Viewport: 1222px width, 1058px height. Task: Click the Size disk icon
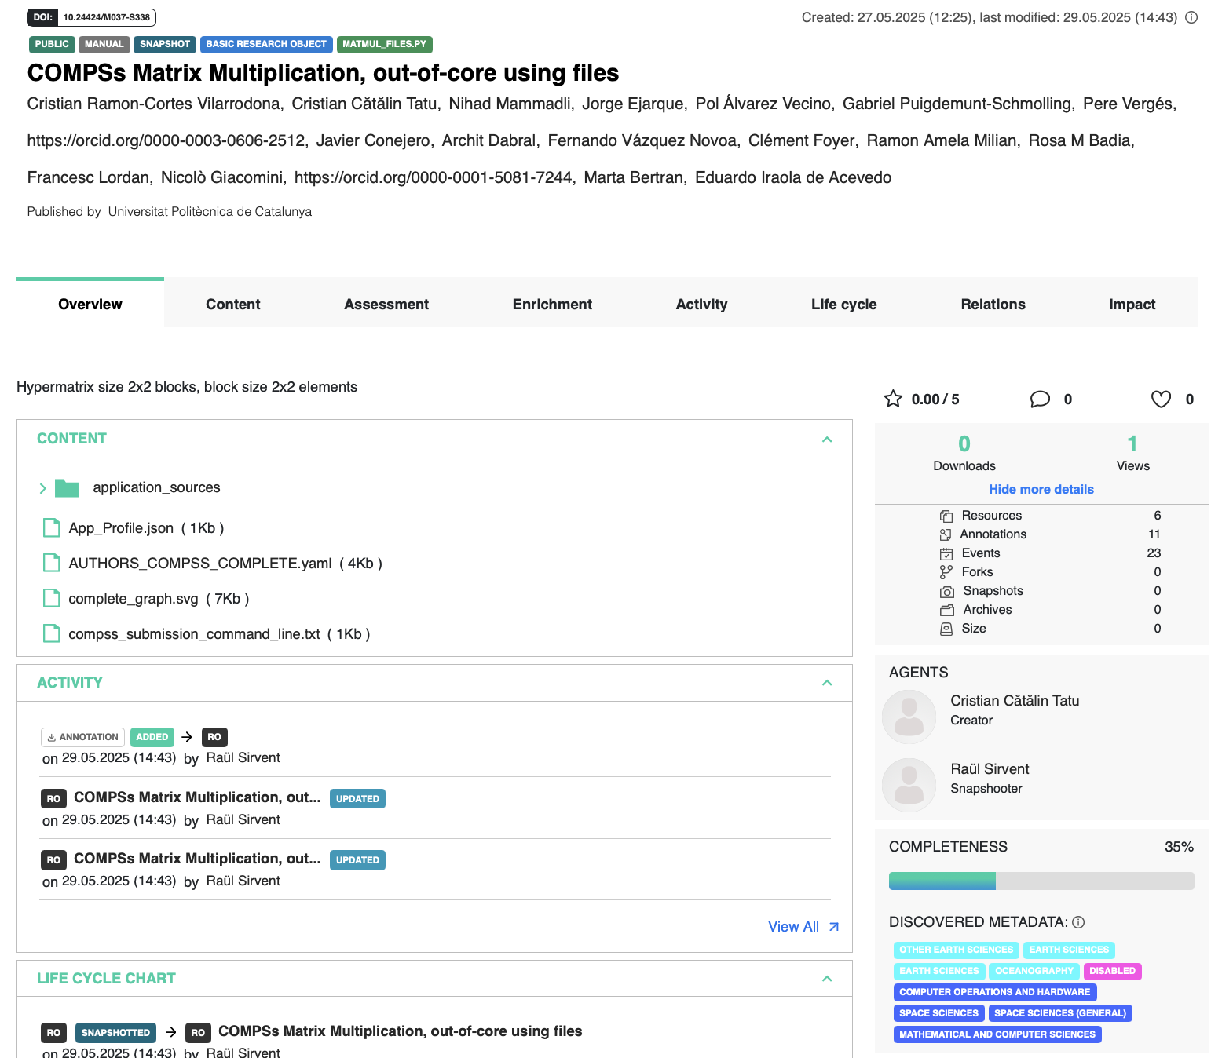coord(946,629)
